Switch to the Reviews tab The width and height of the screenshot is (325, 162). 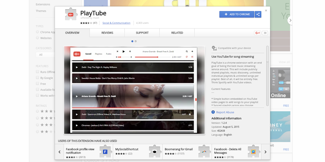coord(107,33)
